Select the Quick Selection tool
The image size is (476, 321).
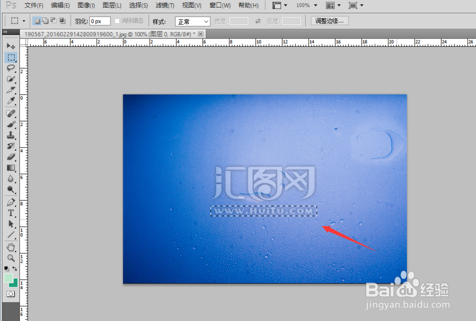(x=11, y=79)
